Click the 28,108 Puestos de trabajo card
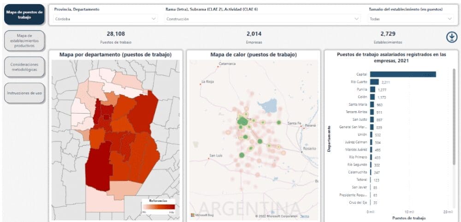This screenshot has height=222, width=461. point(116,37)
